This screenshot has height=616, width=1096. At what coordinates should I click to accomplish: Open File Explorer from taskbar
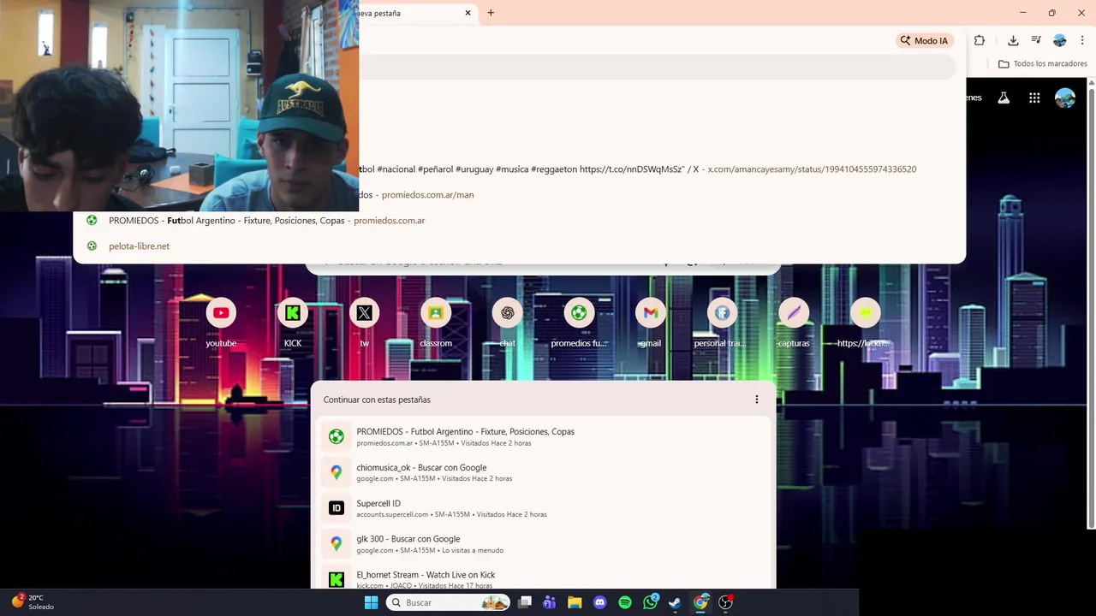click(x=575, y=602)
